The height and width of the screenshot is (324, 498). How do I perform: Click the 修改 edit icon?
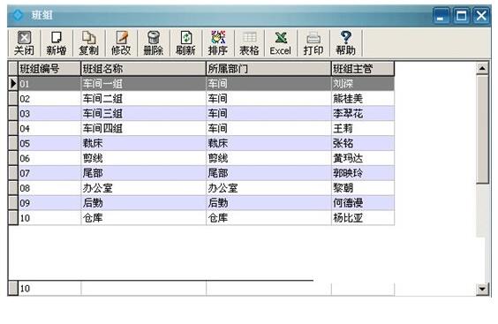click(121, 43)
